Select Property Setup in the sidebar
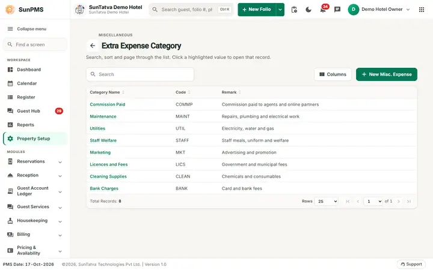The image size is (433, 270). 35,139
